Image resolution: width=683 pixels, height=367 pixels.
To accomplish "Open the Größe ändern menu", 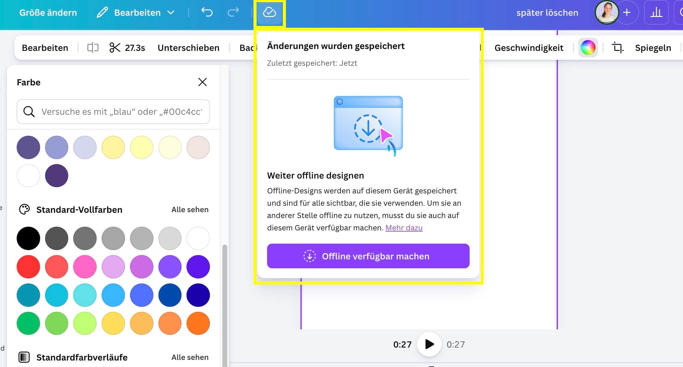I will click(48, 13).
